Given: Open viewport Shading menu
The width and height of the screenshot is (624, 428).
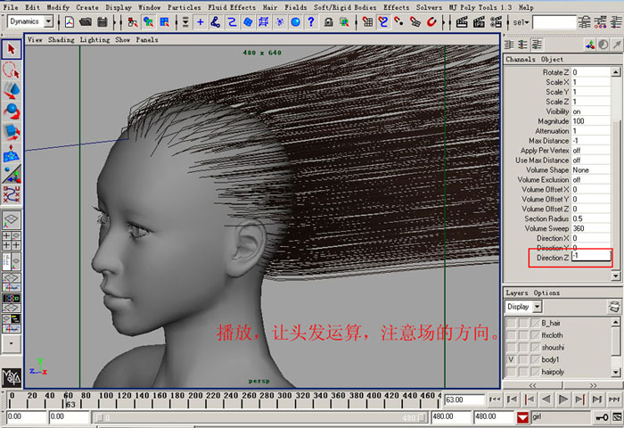Looking at the screenshot, I should [x=62, y=40].
